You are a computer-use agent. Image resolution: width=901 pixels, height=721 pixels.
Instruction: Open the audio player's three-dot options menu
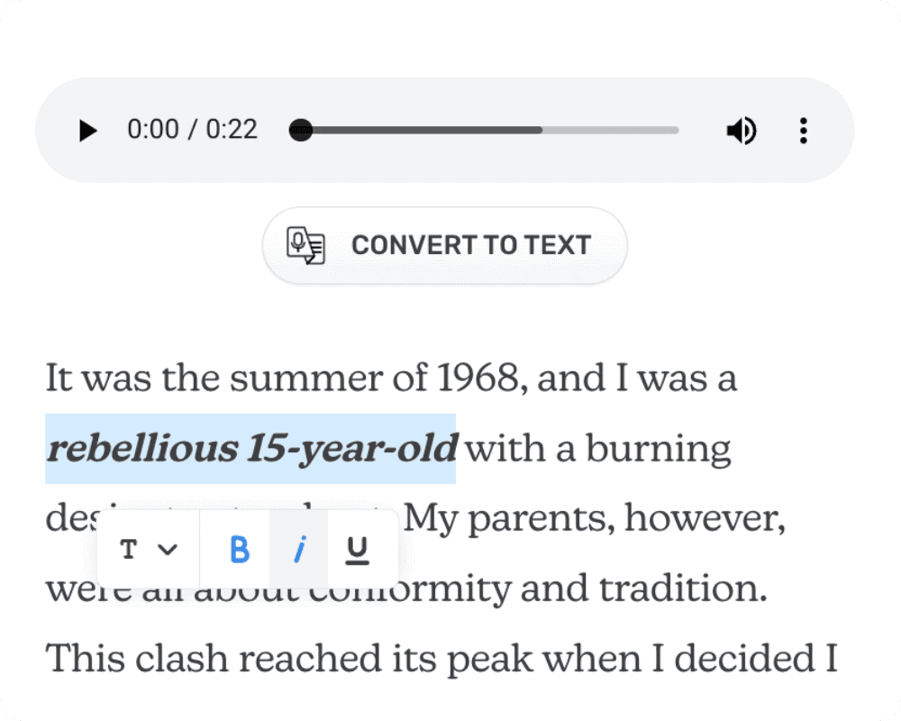803,131
